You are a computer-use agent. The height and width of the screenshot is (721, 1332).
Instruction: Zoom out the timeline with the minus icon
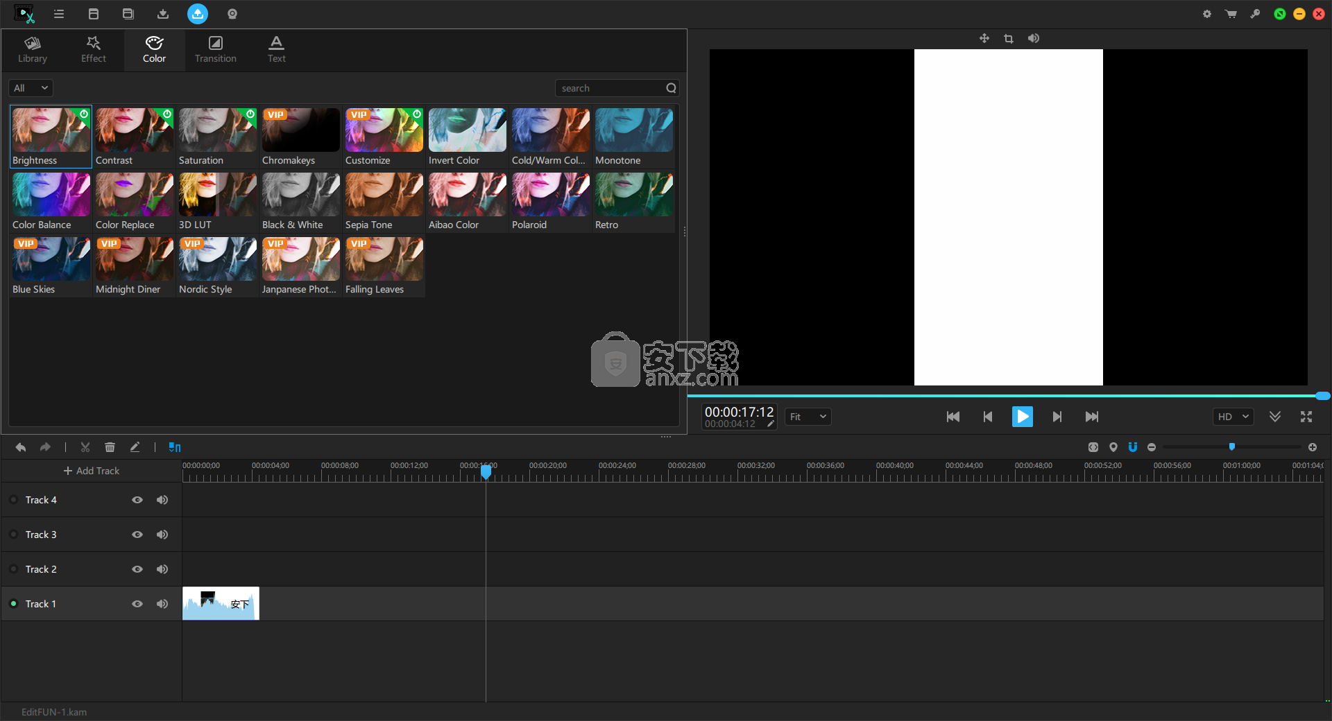point(1152,447)
